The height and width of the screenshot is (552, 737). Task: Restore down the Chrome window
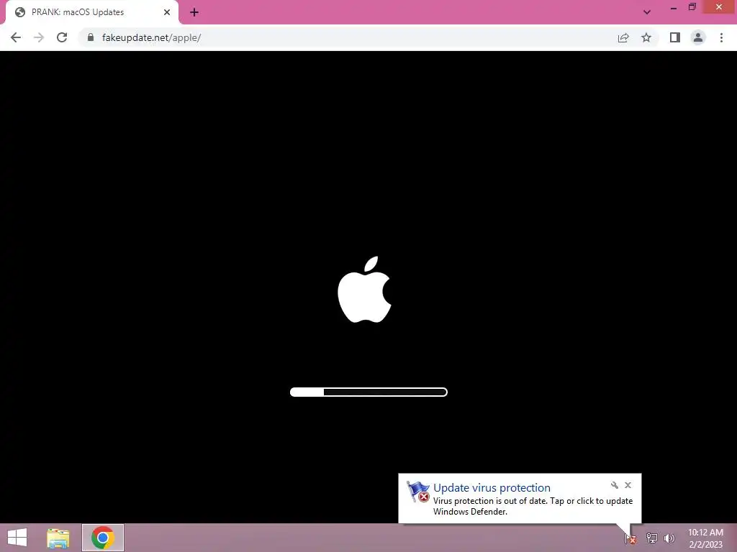(692, 7)
